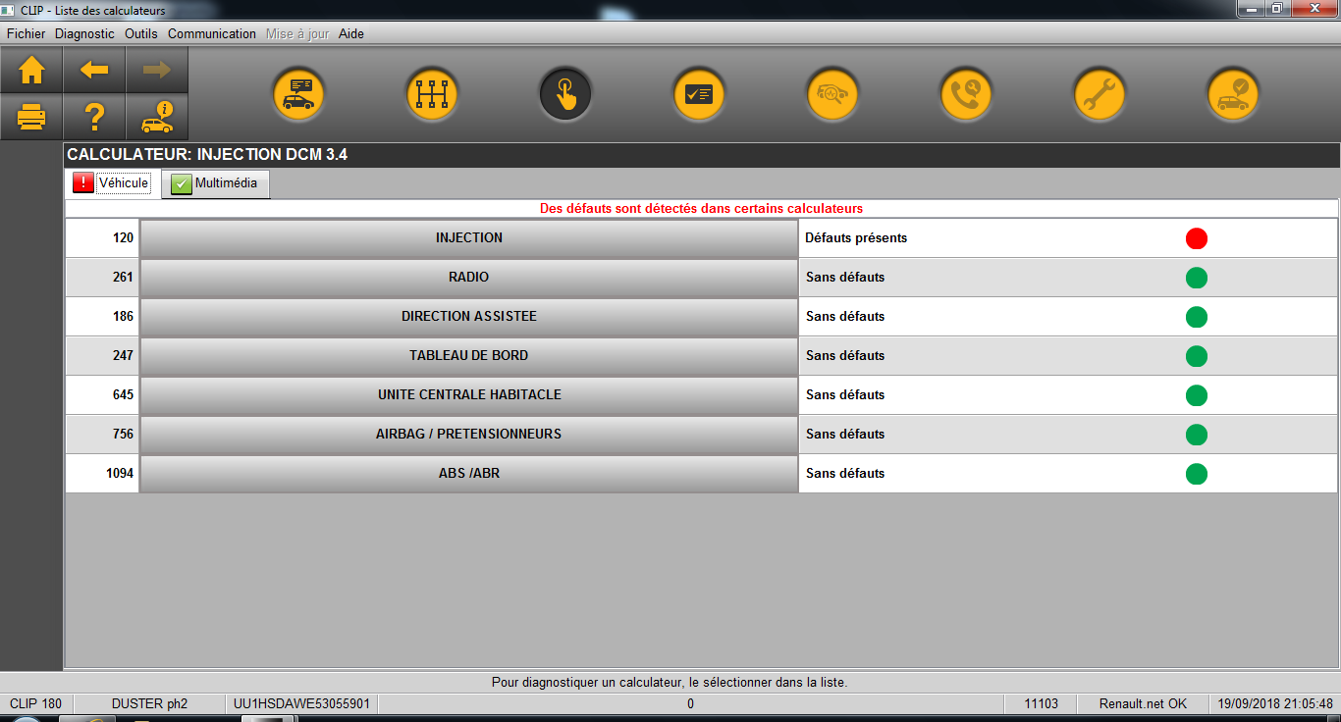Click green dot for UNITE CENTRALE HABITACLE
The width and height of the screenshot is (1341, 722).
[x=1196, y=395]
